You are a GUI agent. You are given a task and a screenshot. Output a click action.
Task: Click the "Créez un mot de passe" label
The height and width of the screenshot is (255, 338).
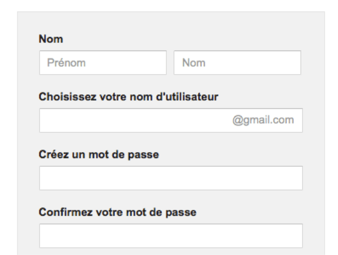[x=100, y=155]
